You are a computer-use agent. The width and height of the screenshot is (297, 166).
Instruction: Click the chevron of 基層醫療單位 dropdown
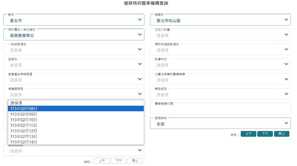140,34
